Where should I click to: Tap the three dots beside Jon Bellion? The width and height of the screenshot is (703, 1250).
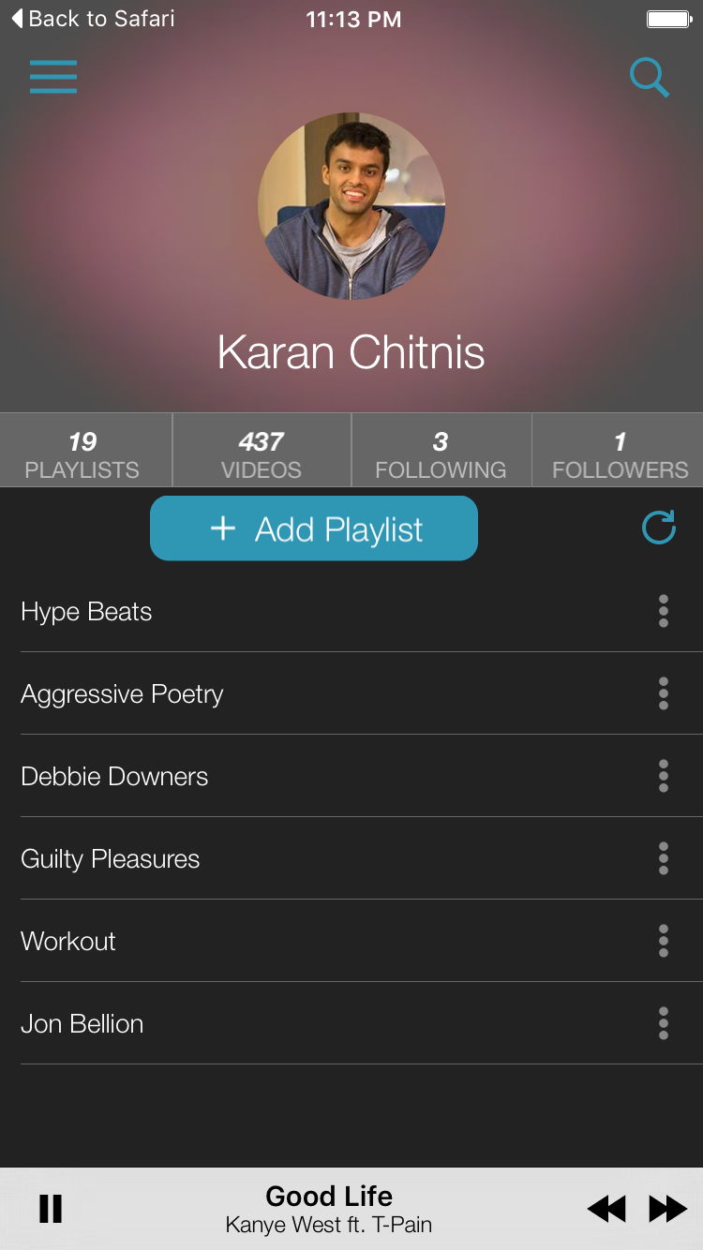point(664,1023)
